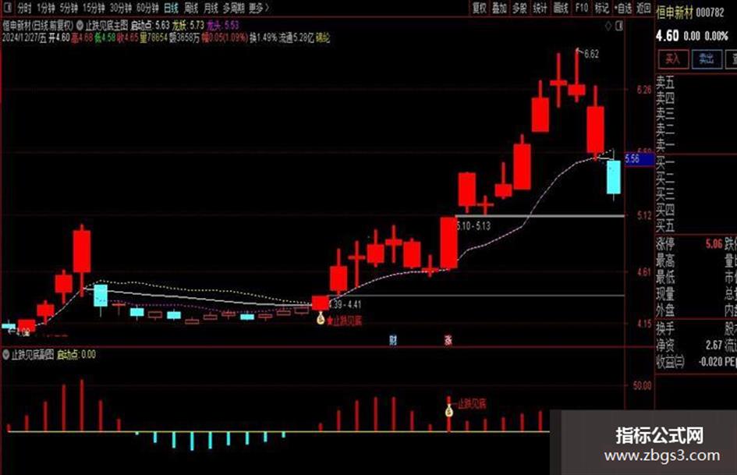Open the F10 company info
The width and height of the screenshot is (737, 475).
(582, 8)
